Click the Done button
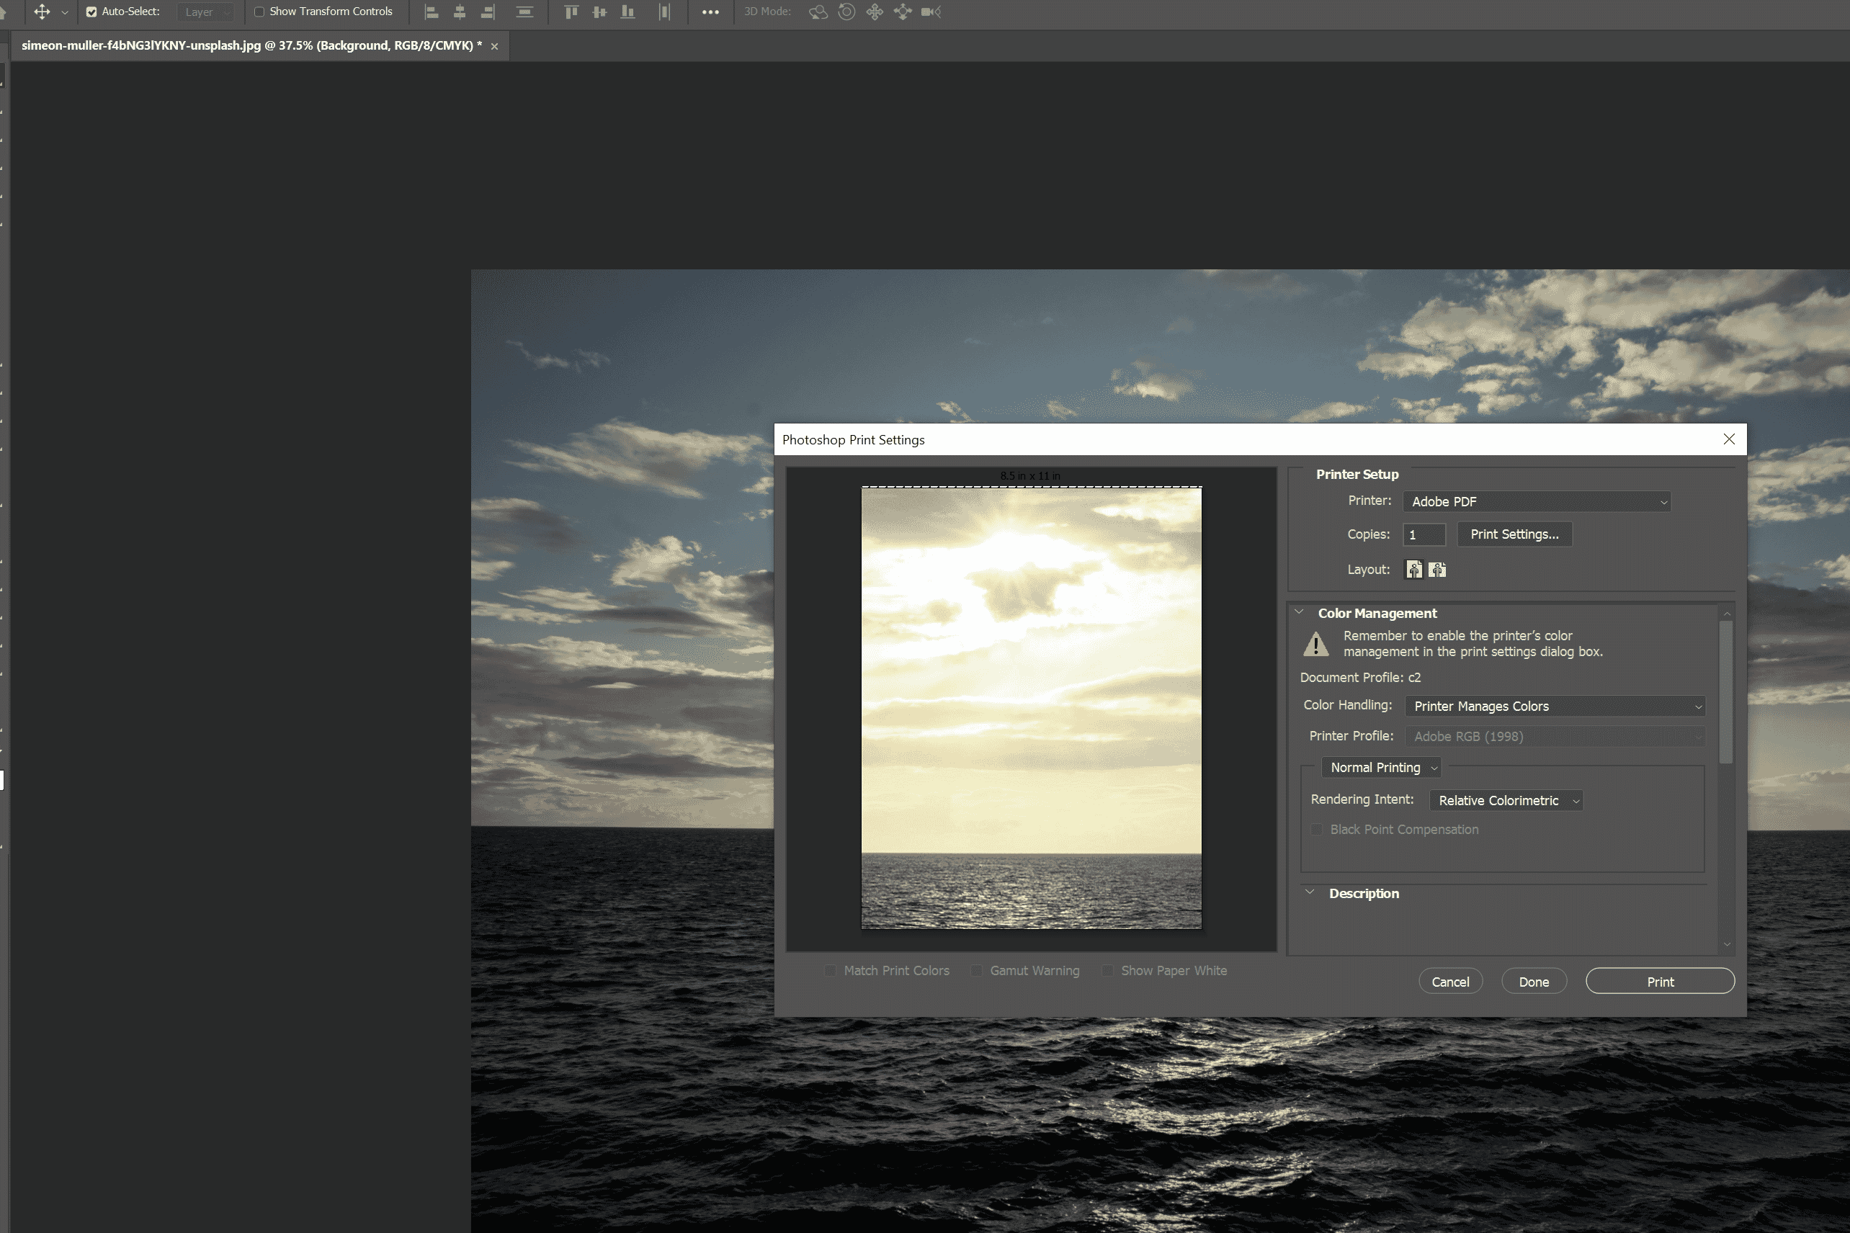The height and width of the screenshot is (1233, 1850). [x=1533, y=981]
